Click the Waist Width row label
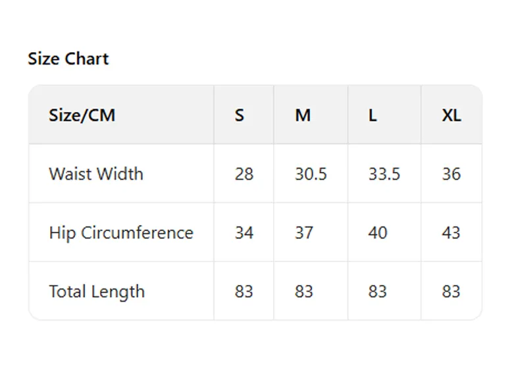The image size is (520, 376). pos(96,174)
